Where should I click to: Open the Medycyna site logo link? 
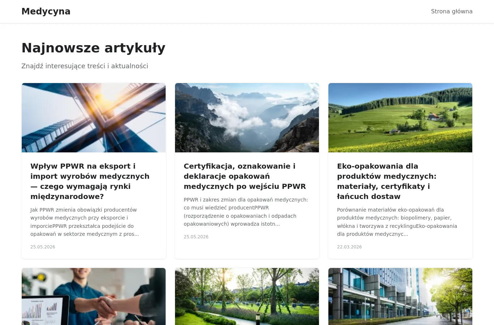46,12
